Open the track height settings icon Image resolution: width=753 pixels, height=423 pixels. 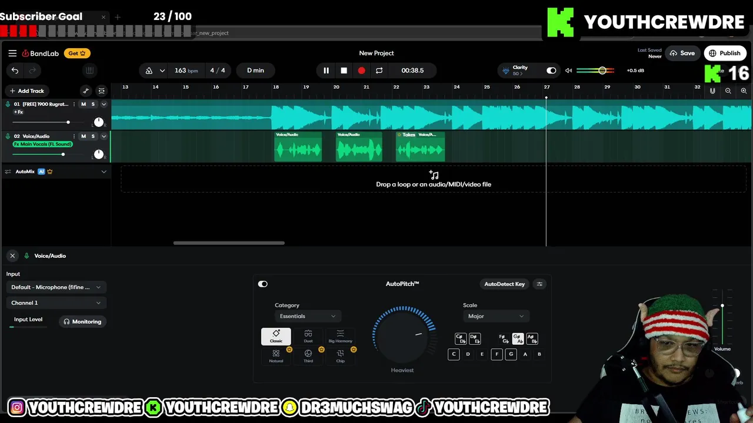pos(101,90)
